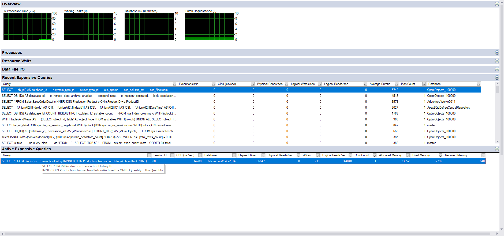Sort by Executions/min column header
Viewport: 504px width, 236px height.
189,84
